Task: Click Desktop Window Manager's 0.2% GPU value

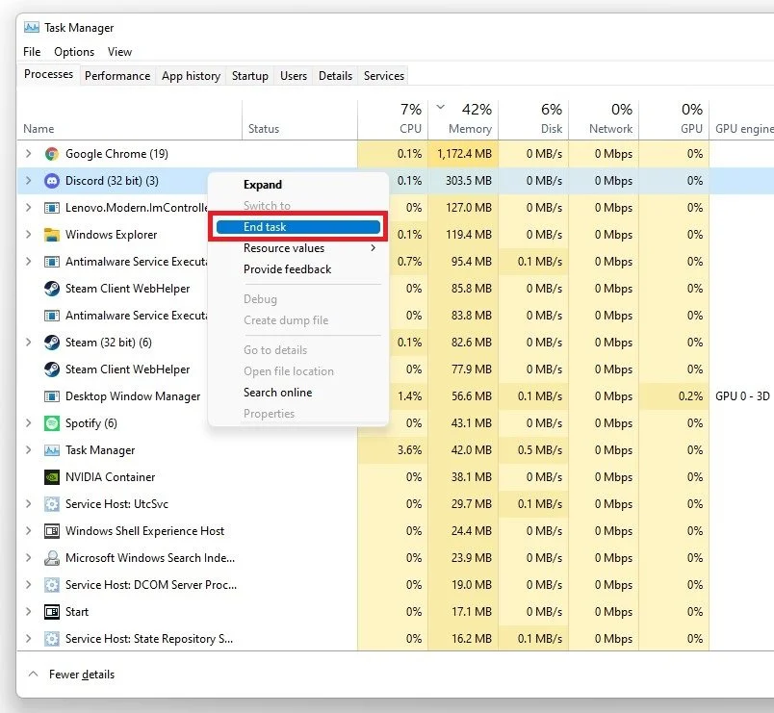Action: [690, 396]
